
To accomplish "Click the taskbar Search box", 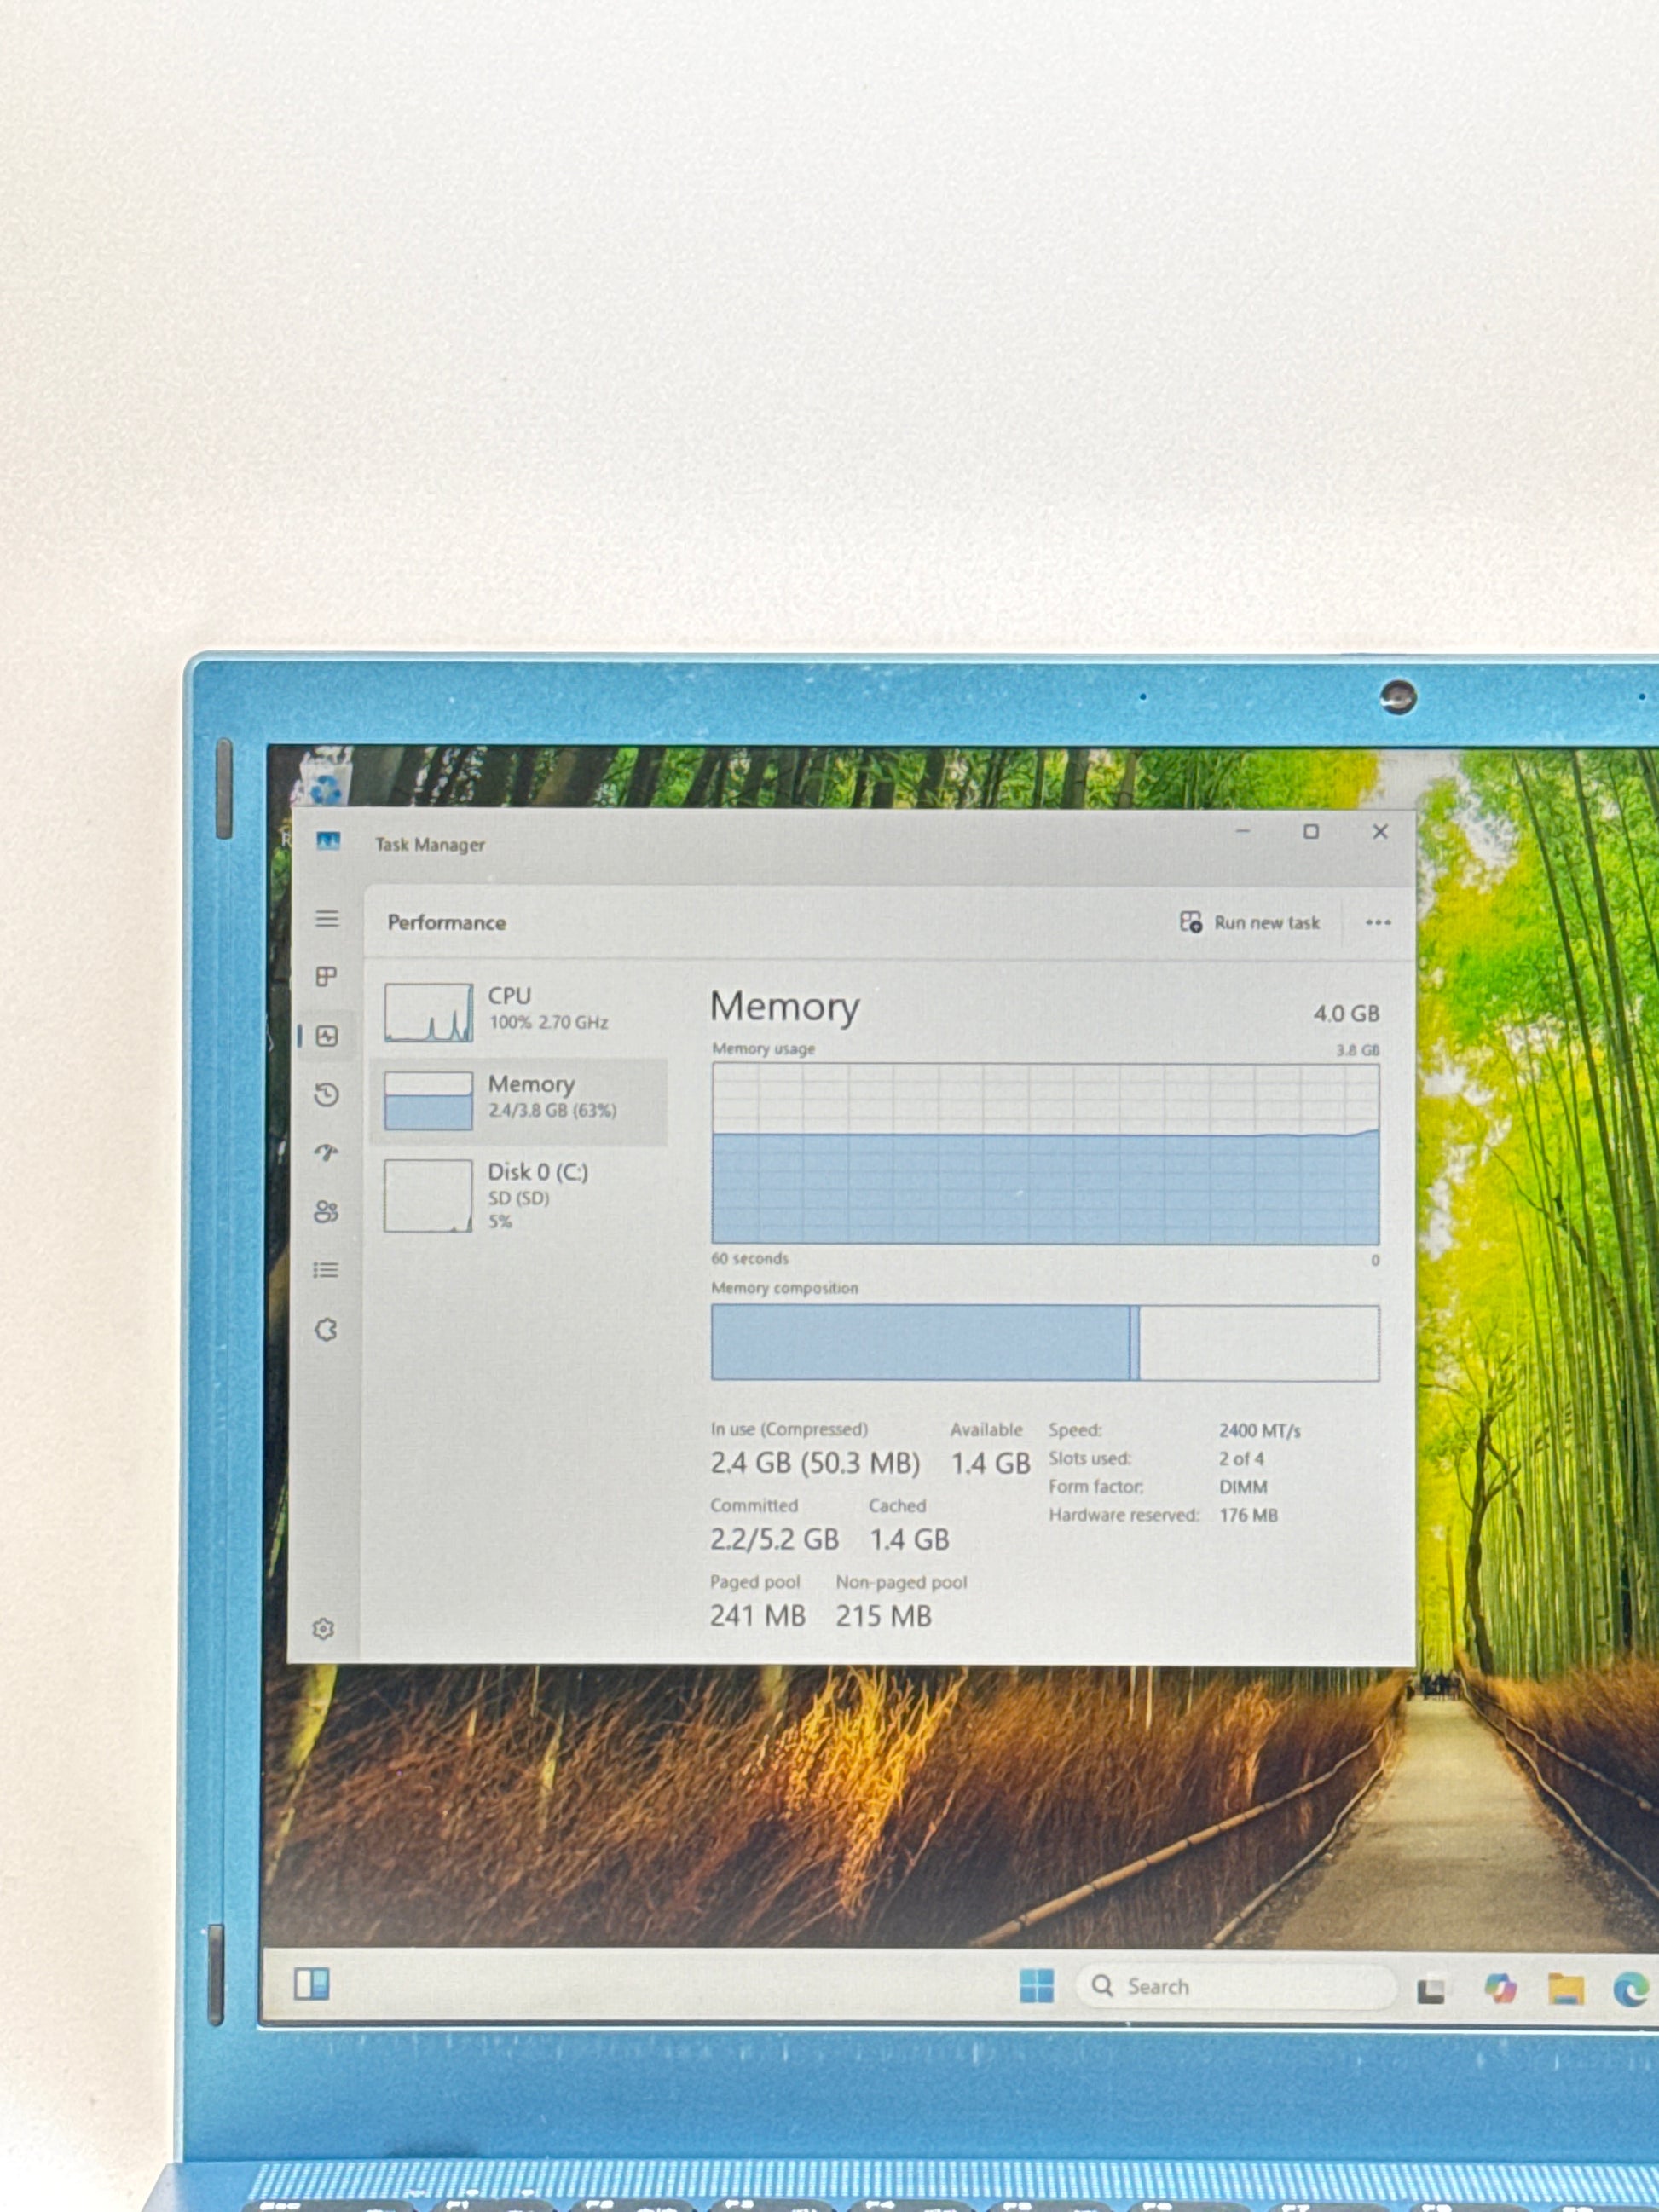I will 1235,1986.
